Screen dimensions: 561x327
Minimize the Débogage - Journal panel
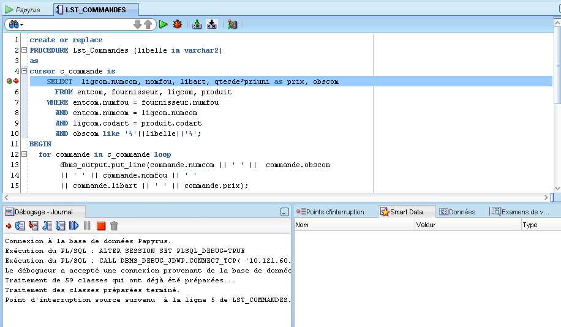coord(284,212)
